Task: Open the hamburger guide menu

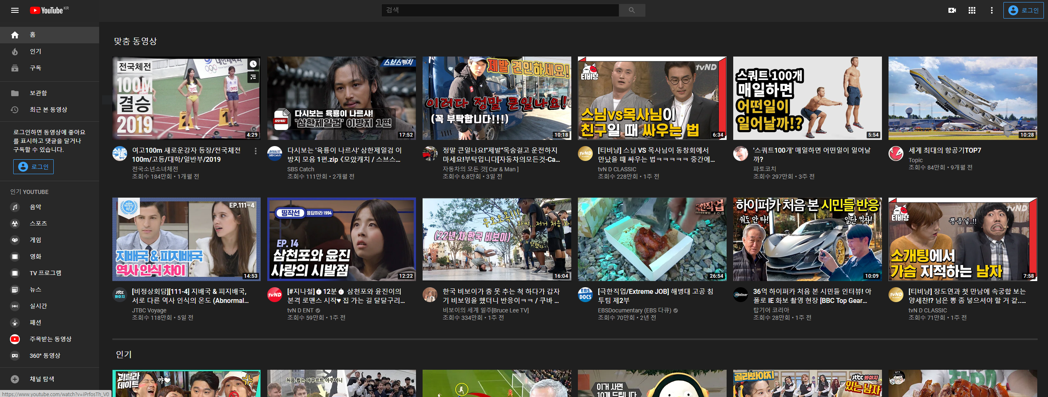Action: coord(15,10)
